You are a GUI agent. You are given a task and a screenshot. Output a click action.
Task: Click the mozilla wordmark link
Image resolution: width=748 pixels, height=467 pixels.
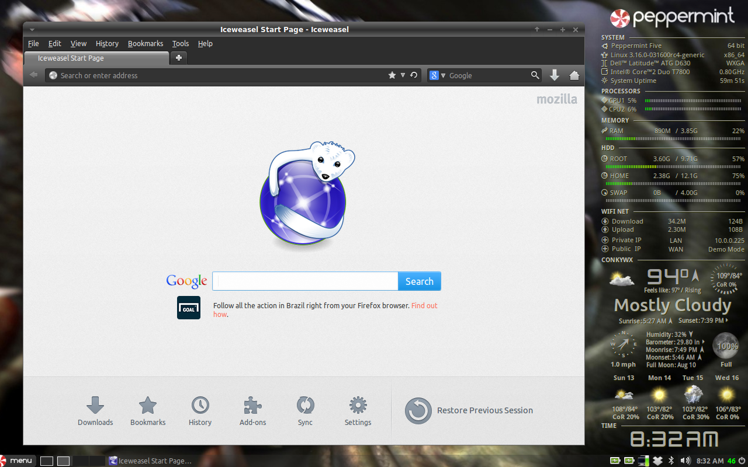pyautogui.click(x=557, y=99)
